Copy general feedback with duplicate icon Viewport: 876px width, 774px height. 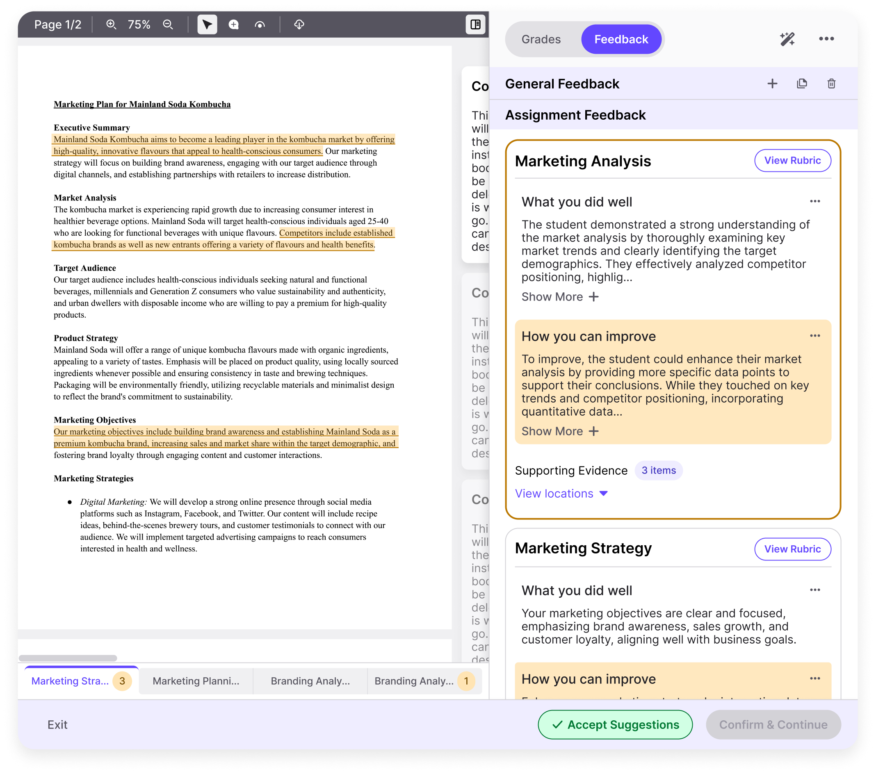coord(802,84)
